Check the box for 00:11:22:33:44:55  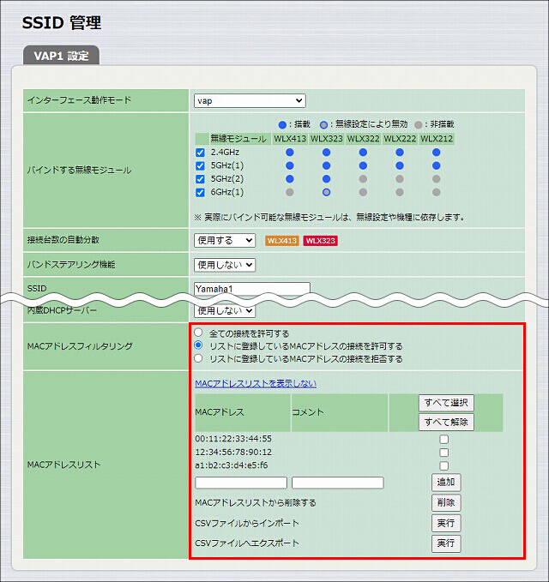(443, 440)
